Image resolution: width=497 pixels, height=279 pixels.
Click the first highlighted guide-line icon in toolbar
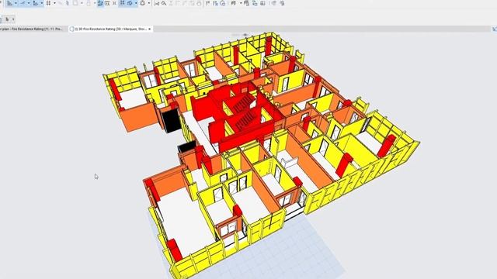pos(9,3)
